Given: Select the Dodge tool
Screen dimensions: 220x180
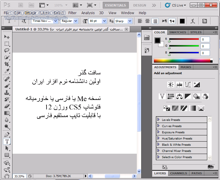Looking at the screenshot, I should coord(7,127).
